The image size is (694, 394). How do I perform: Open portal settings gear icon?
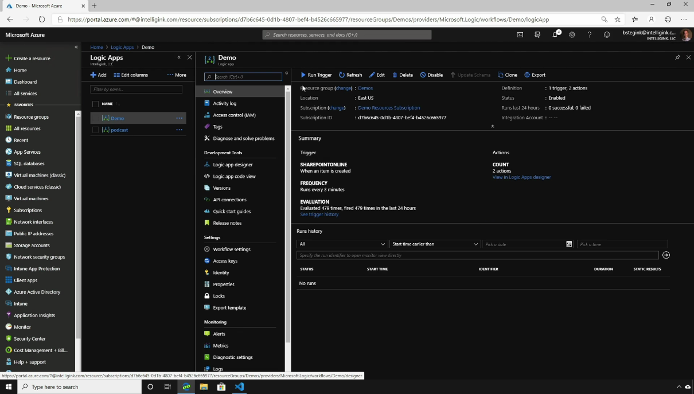(572, 34)
